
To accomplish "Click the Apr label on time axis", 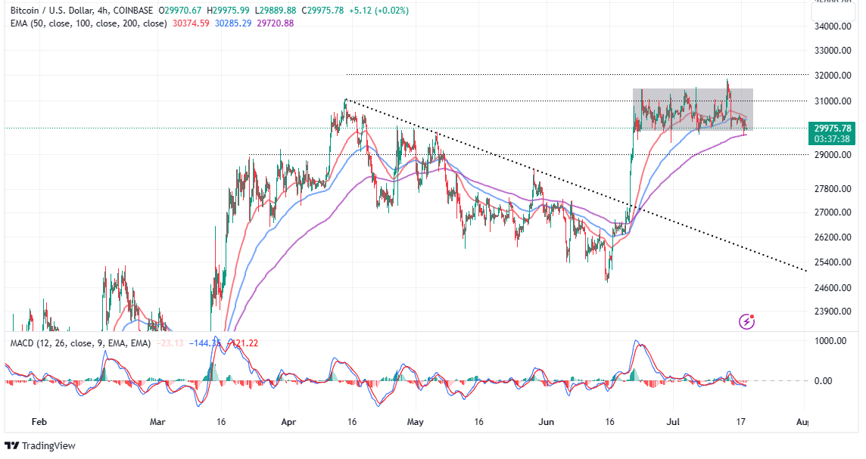I will point(288,420).
